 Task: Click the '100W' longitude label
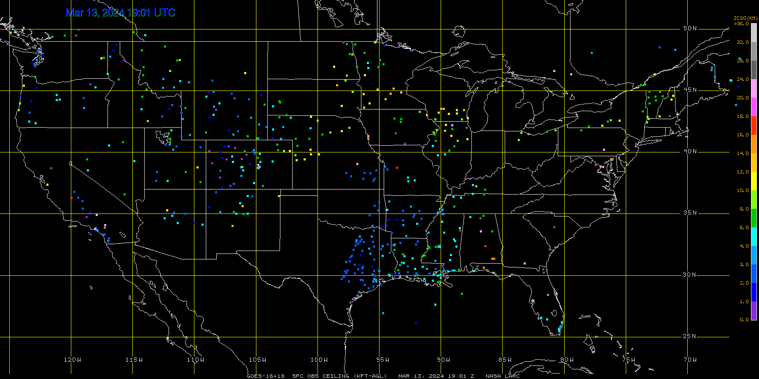[319, 360]
